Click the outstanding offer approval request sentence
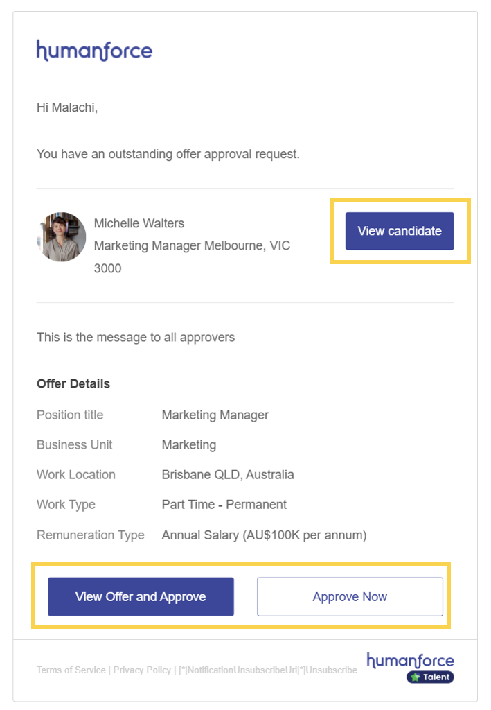 [168, 154]
